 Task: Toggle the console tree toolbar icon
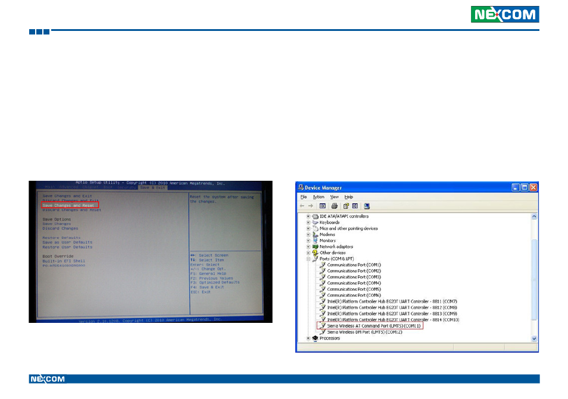[x=322, y=206]
